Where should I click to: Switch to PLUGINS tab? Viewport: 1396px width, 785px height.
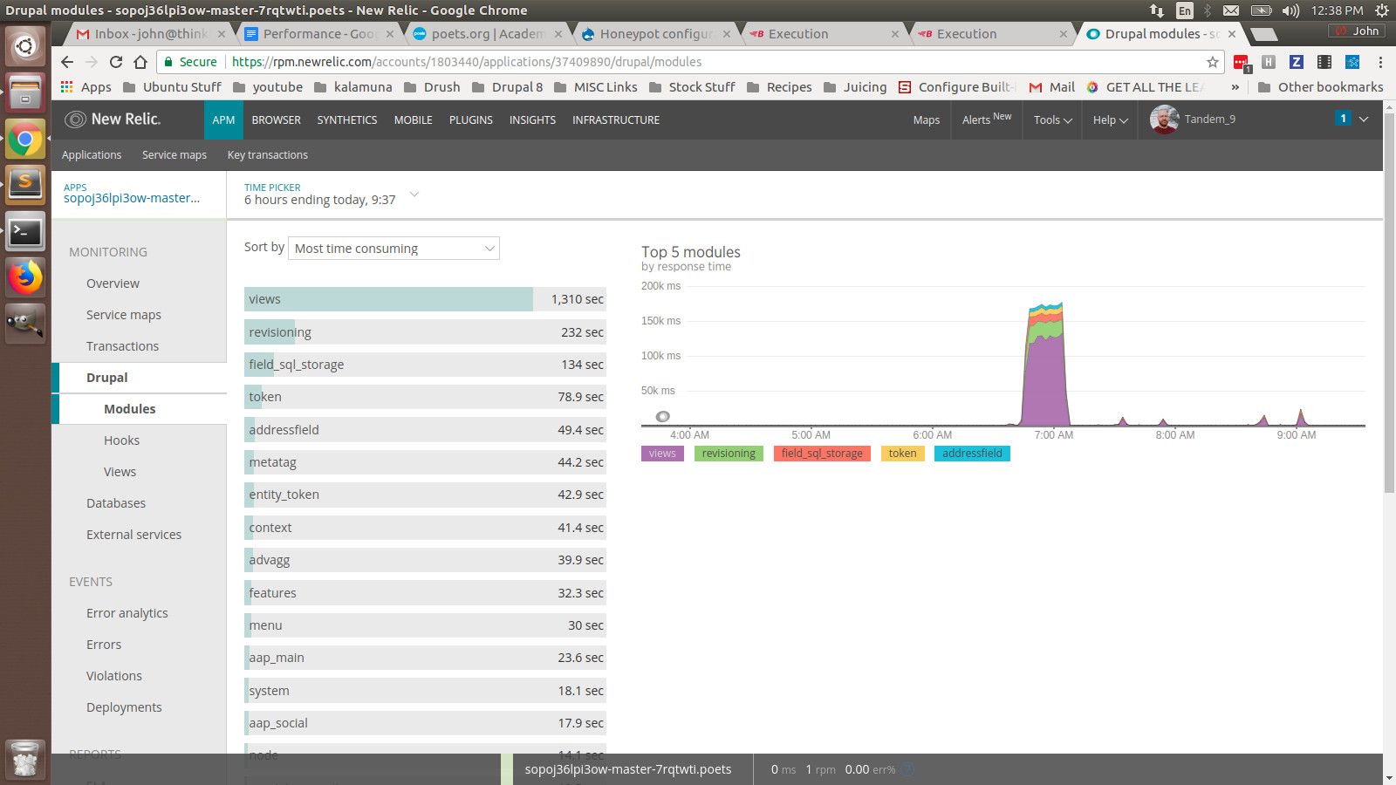pyautogui.click(x=471, y=119)
